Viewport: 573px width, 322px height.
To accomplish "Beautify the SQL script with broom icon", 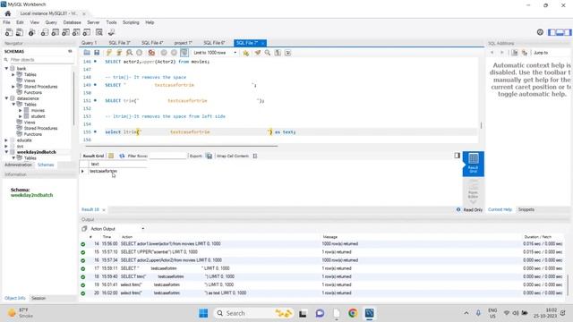I will [x=258, y=53].
